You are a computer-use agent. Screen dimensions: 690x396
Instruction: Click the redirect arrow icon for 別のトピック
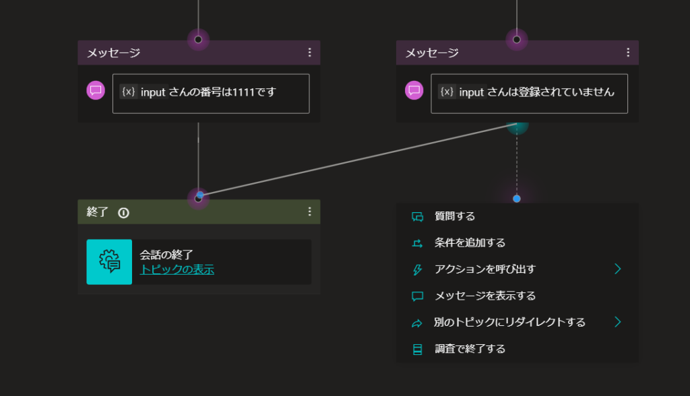pos(417,323)
